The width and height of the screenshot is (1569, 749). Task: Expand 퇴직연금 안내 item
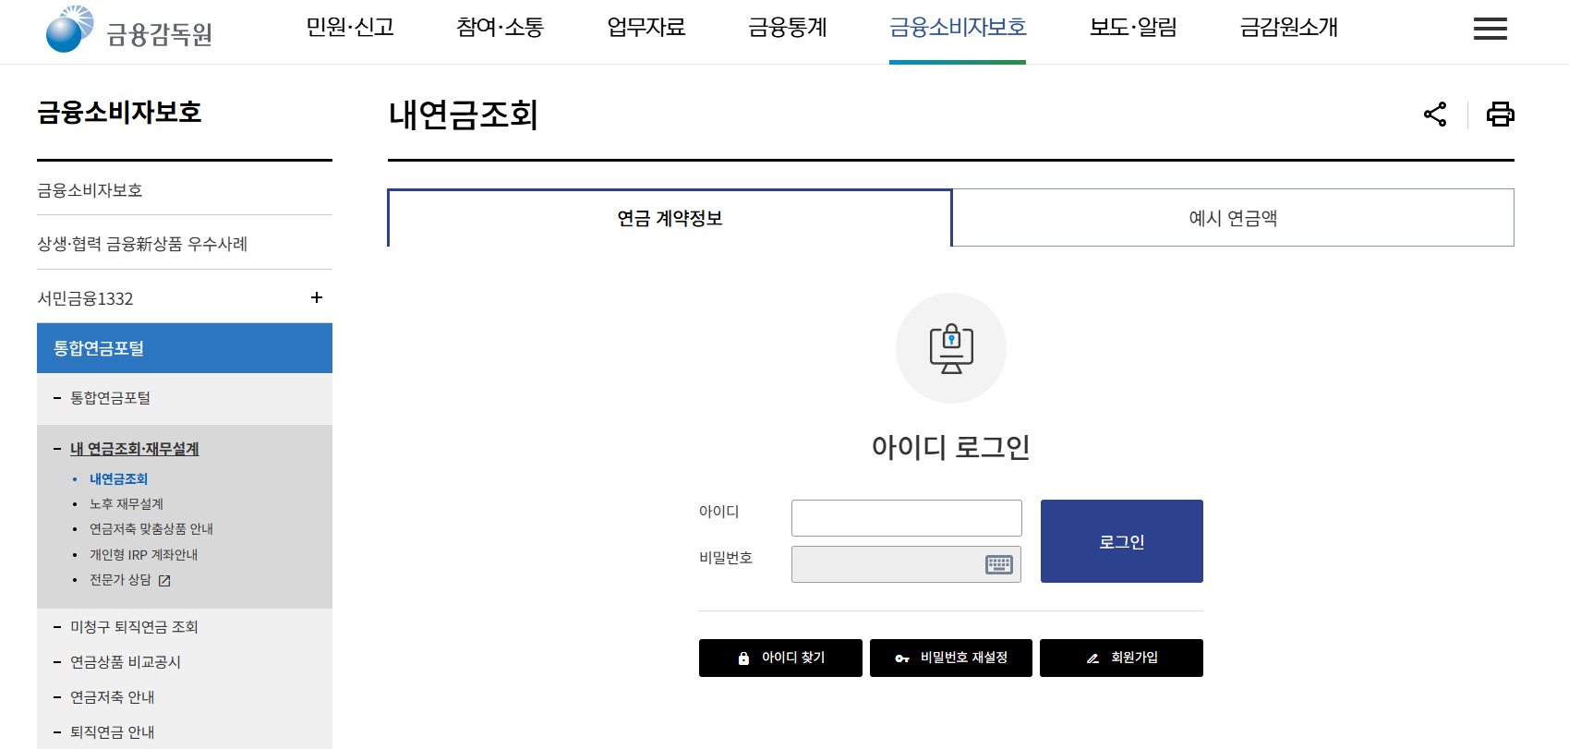click(x=112, y=732)
